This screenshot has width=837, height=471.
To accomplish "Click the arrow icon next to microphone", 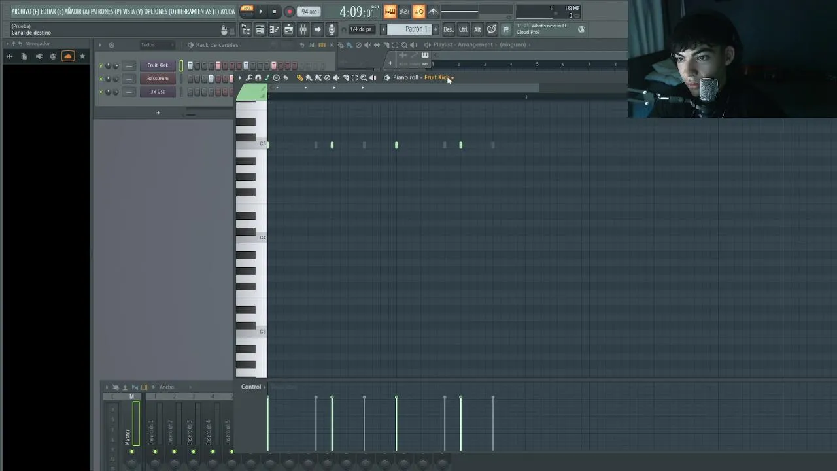I will (317, 29).
